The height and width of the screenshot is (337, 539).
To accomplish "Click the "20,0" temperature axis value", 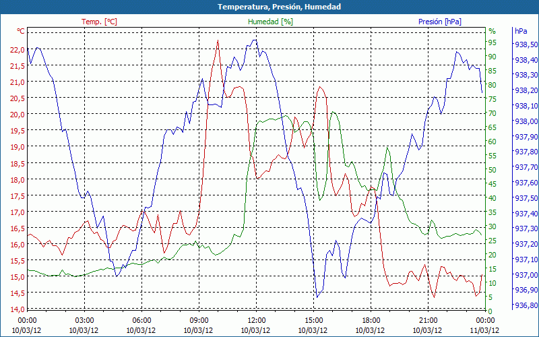I will [18, 115].
